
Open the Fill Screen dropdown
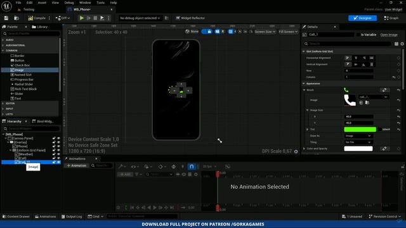pyautogui.click(x=288, y=32)
